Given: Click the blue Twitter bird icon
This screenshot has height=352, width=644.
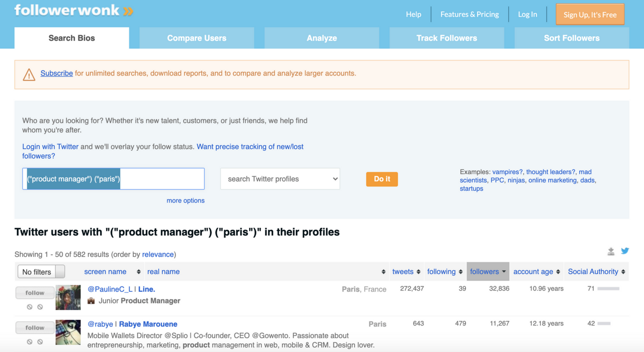Looking at the screenshot, I should [x=625, y=251].
